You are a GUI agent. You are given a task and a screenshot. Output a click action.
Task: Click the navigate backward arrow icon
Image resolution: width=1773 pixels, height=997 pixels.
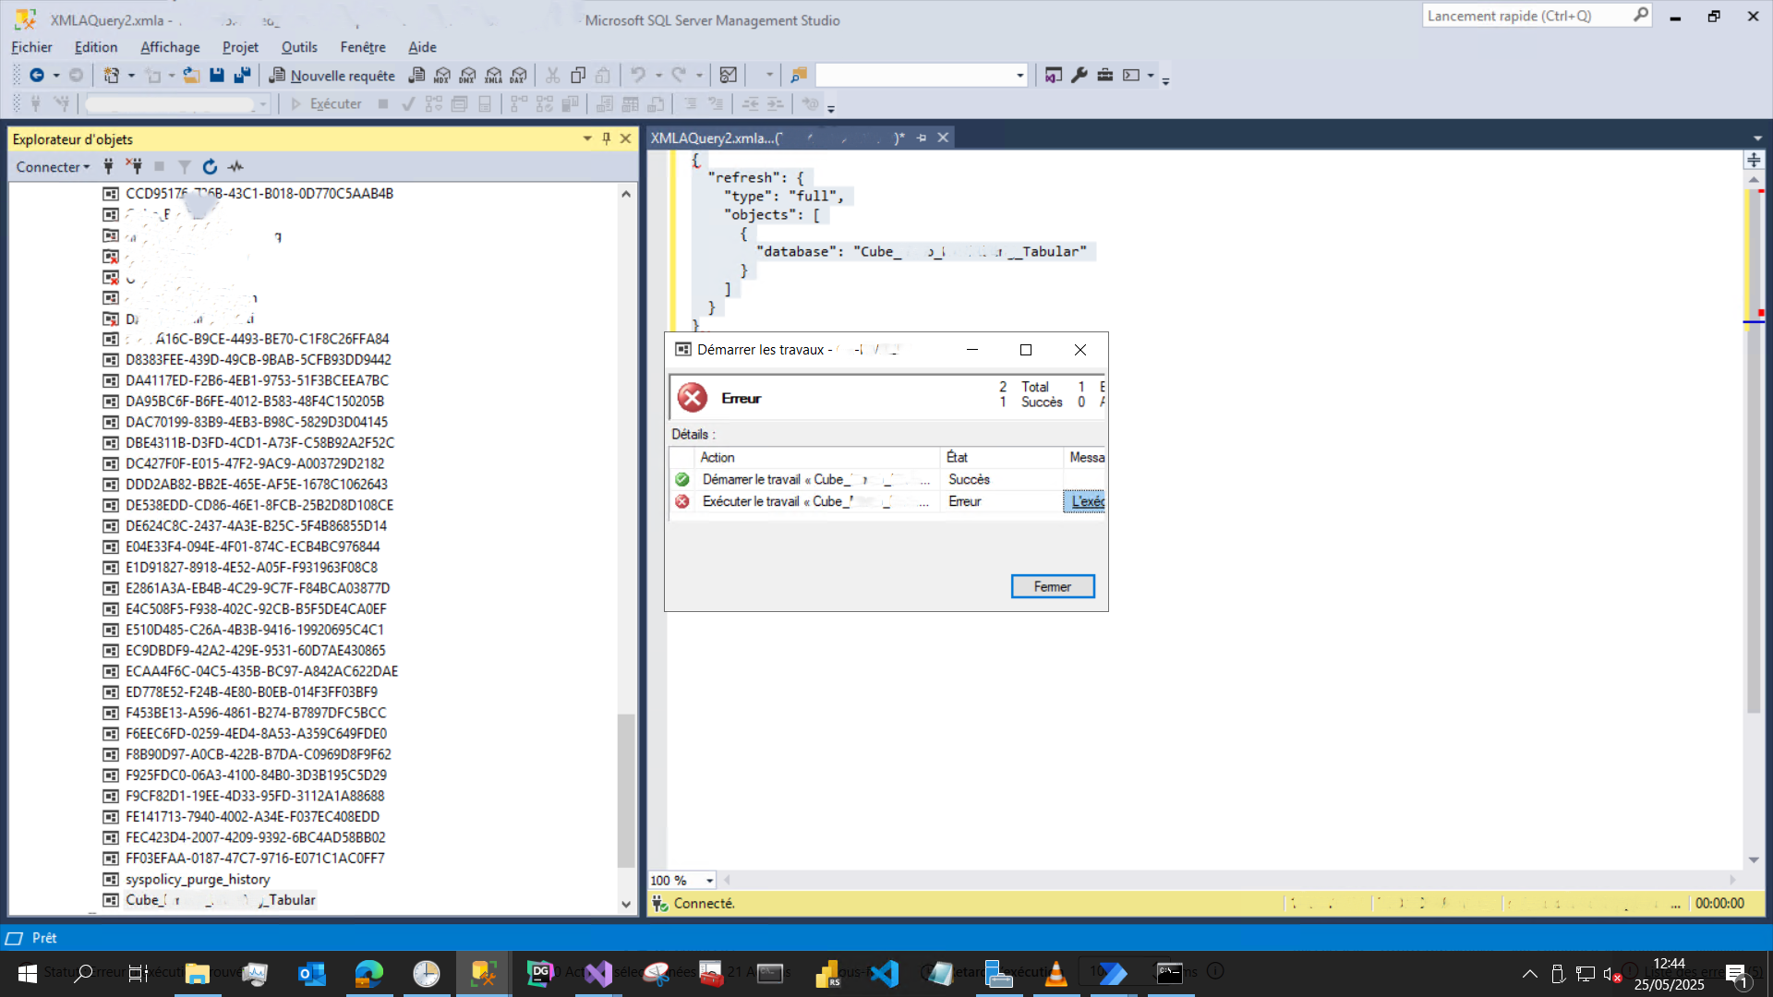coord(36,76)
